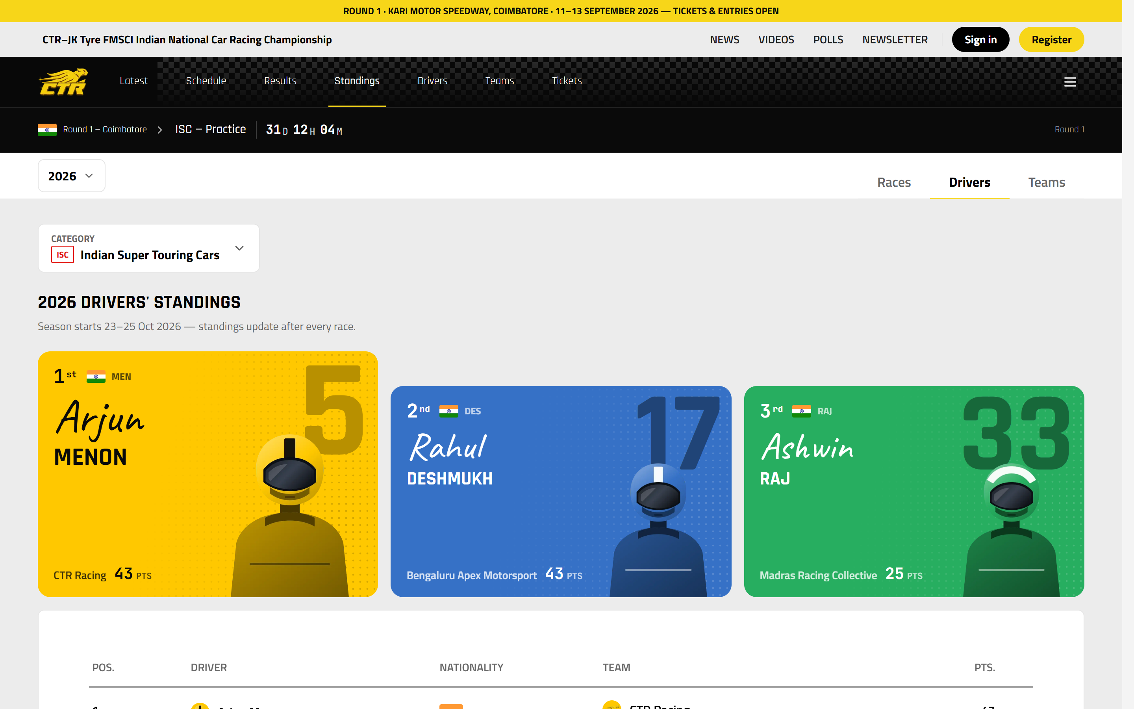The height and width of the screenshot is (709, 1134).
Task: Open the hamburger menu icon
Action: (x=1070, y=82)
